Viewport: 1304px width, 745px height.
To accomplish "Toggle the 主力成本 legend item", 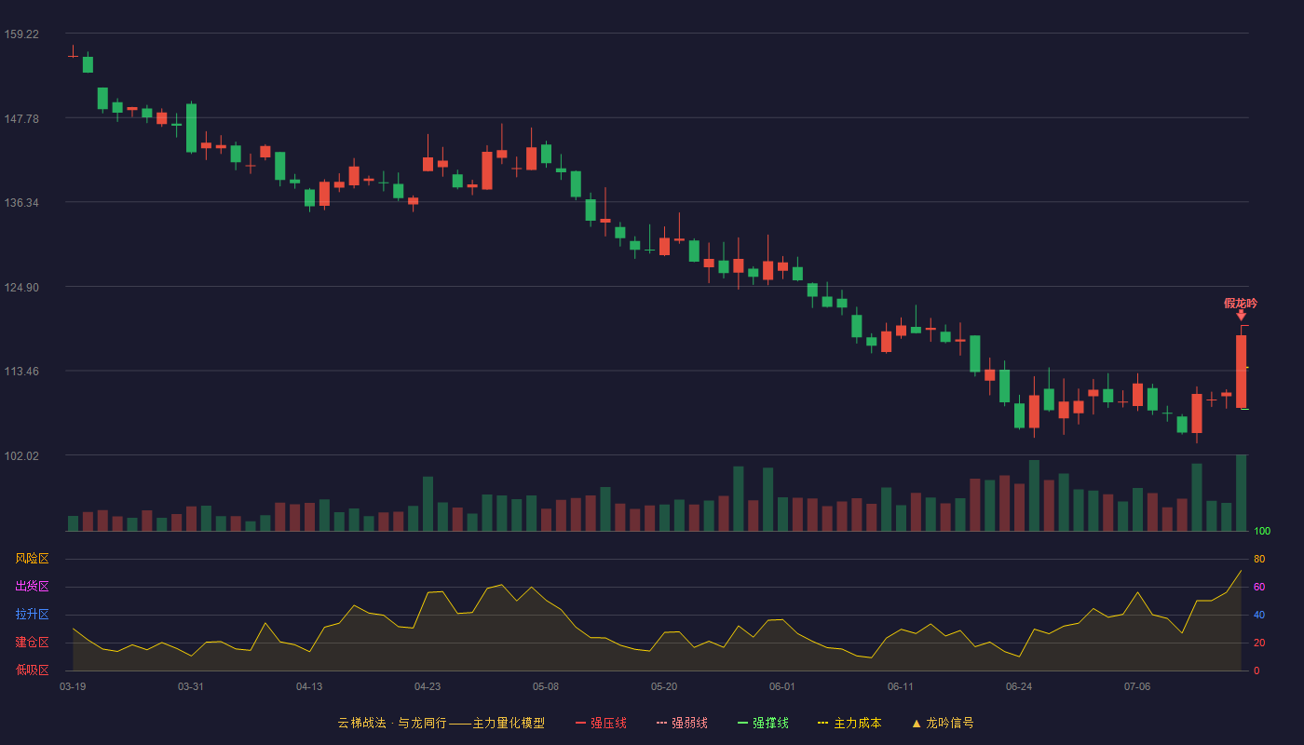I will [849, 723].
